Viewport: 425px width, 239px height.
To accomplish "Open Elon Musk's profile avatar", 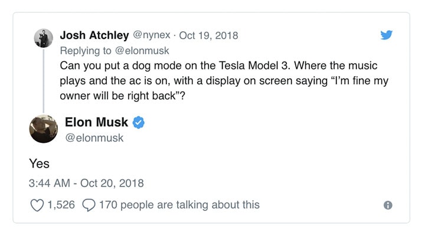I will point(43,130).
